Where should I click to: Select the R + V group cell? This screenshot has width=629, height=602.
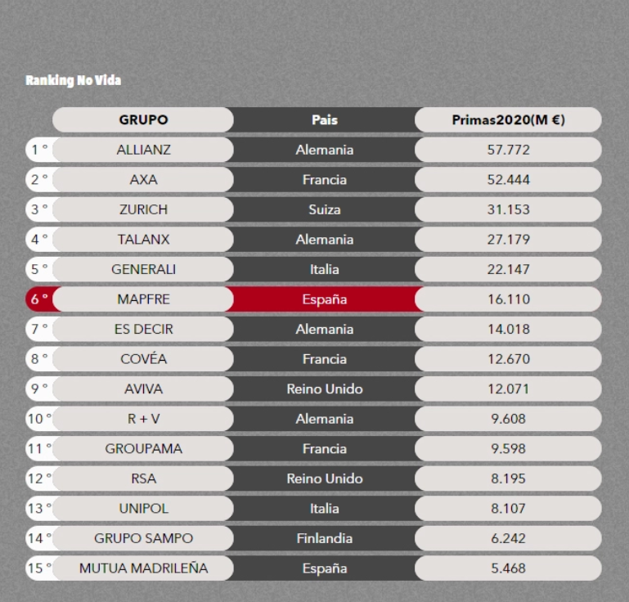pyautogui.click(x=143, y=419)
